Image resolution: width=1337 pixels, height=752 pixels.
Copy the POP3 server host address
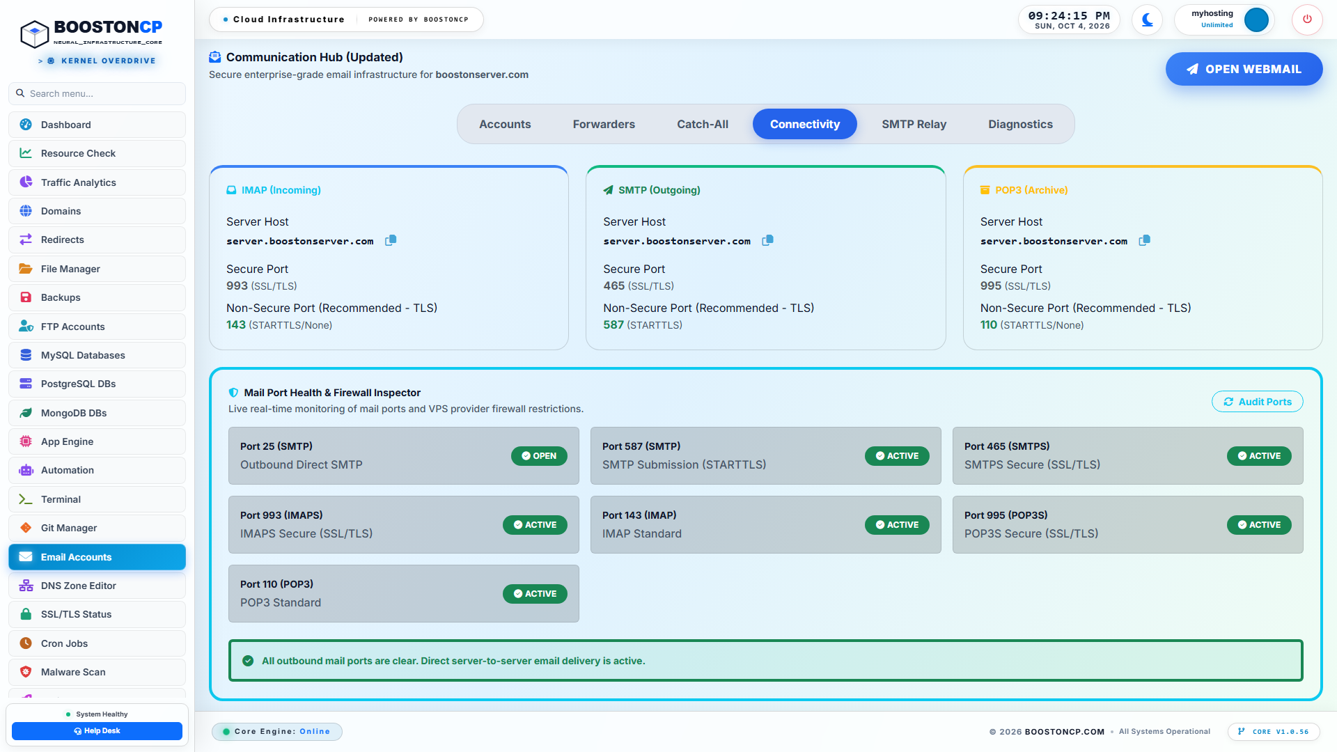(x=1144, y=240)
